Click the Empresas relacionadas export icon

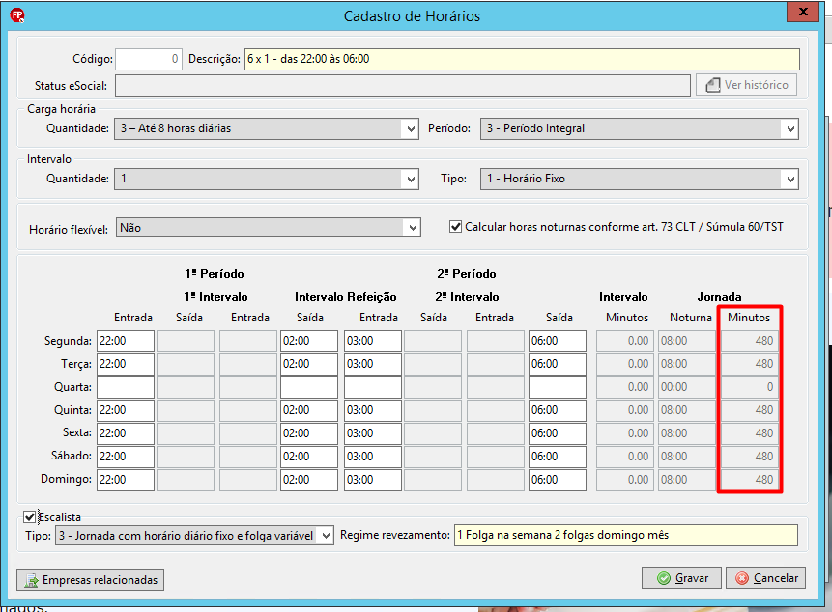[31, 580]
